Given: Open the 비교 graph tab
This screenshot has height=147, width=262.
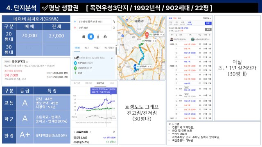Looking at the screenshot, I should point(112,83).
